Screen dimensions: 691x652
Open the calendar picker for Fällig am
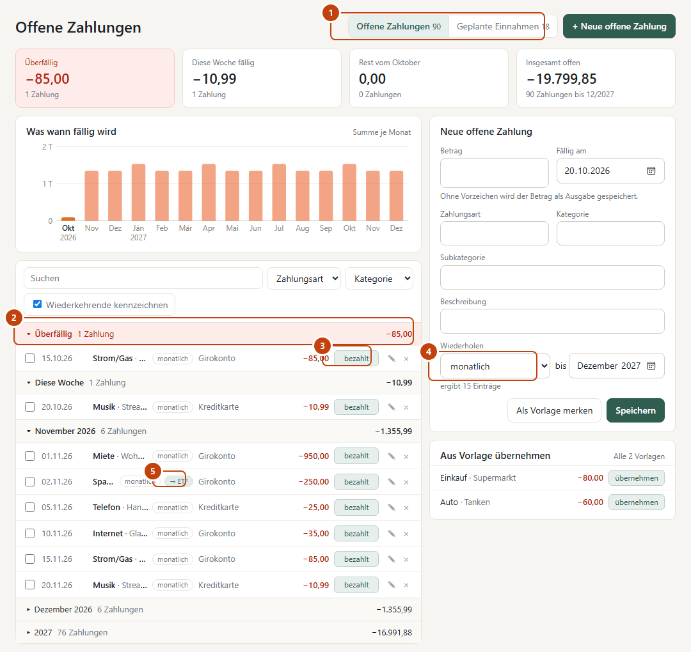[x=651, y=171]
